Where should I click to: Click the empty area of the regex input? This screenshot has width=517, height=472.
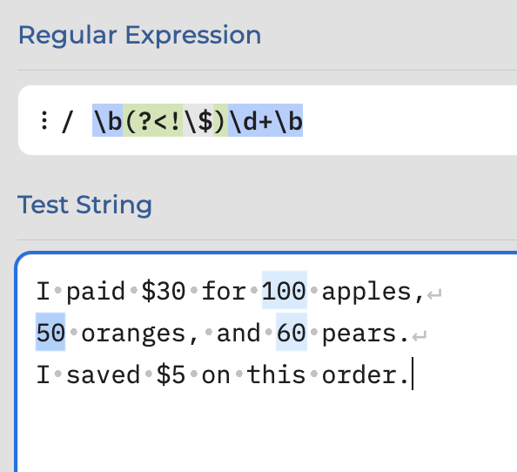tap(409, 120)
